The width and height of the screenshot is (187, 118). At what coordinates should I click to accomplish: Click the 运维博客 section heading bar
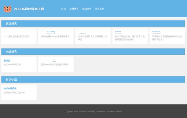pos(93,23)
